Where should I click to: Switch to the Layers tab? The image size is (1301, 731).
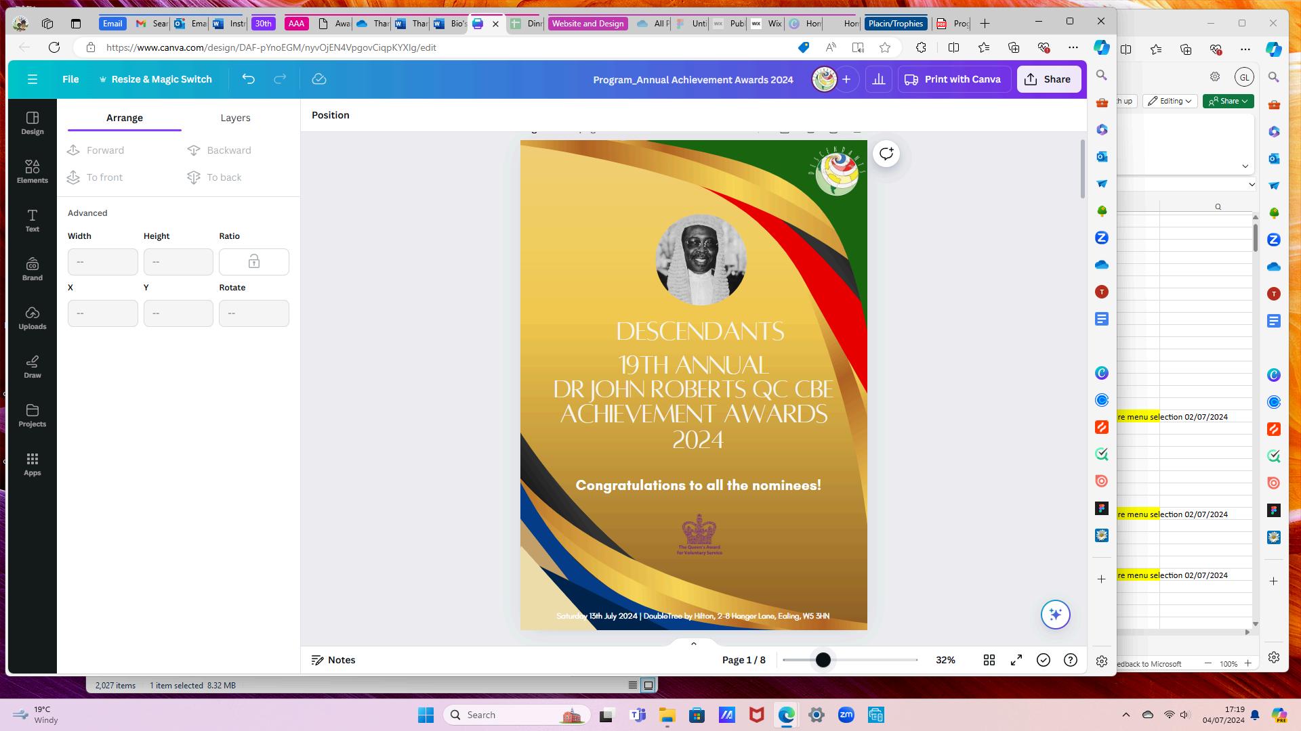coord(235,118)
